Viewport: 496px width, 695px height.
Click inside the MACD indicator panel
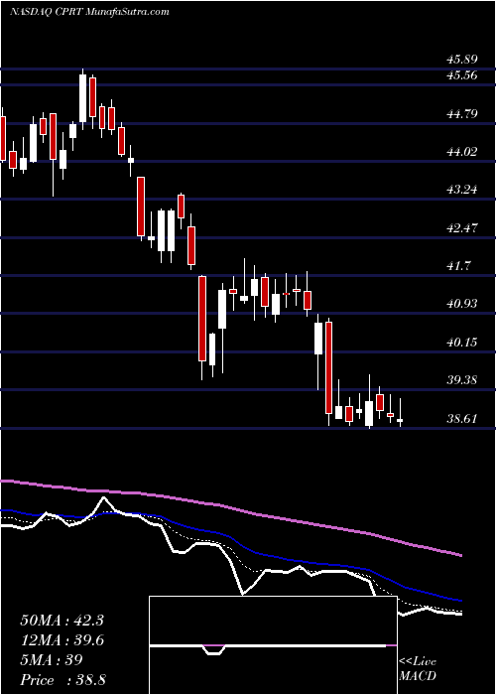tap(273, 645)
